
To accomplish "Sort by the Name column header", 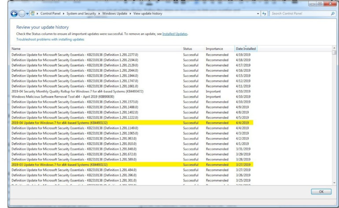I will (x=96, y=49).
